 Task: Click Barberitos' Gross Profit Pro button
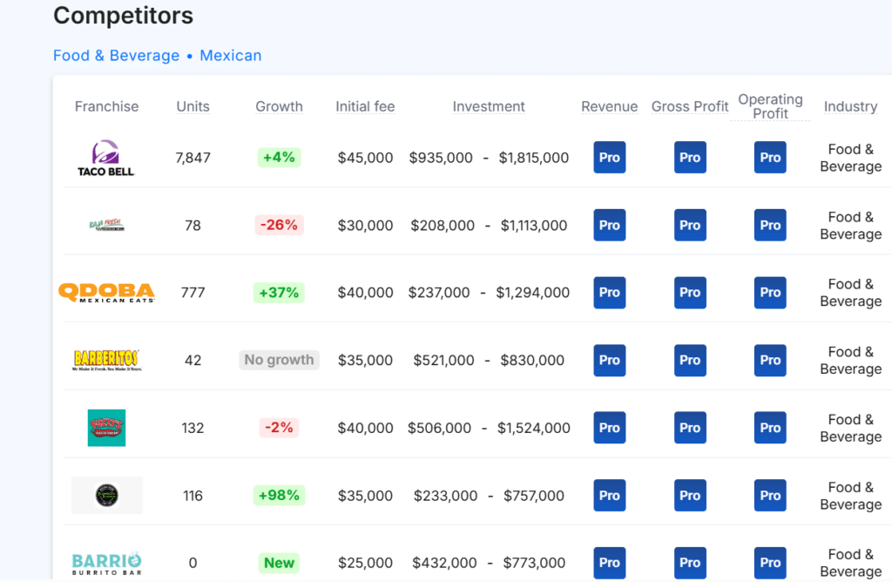690,360
